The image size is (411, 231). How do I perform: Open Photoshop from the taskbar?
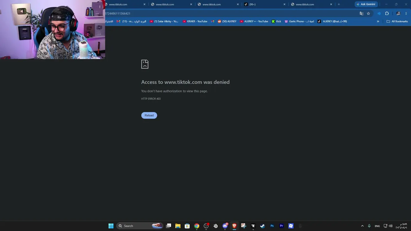[272, 226]
